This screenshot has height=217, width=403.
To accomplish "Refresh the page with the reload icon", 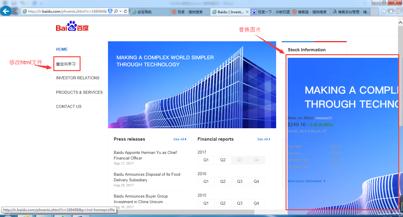I will click(x=125, y=11).
